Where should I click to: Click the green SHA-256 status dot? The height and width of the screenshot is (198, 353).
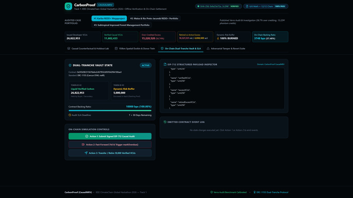pos(198,6)
